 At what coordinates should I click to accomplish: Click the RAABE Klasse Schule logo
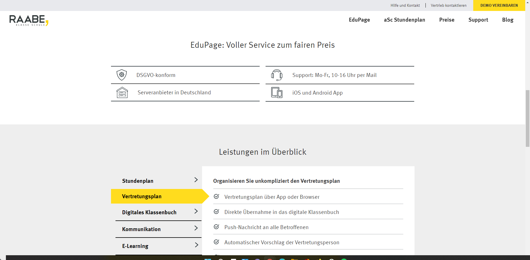29,20
